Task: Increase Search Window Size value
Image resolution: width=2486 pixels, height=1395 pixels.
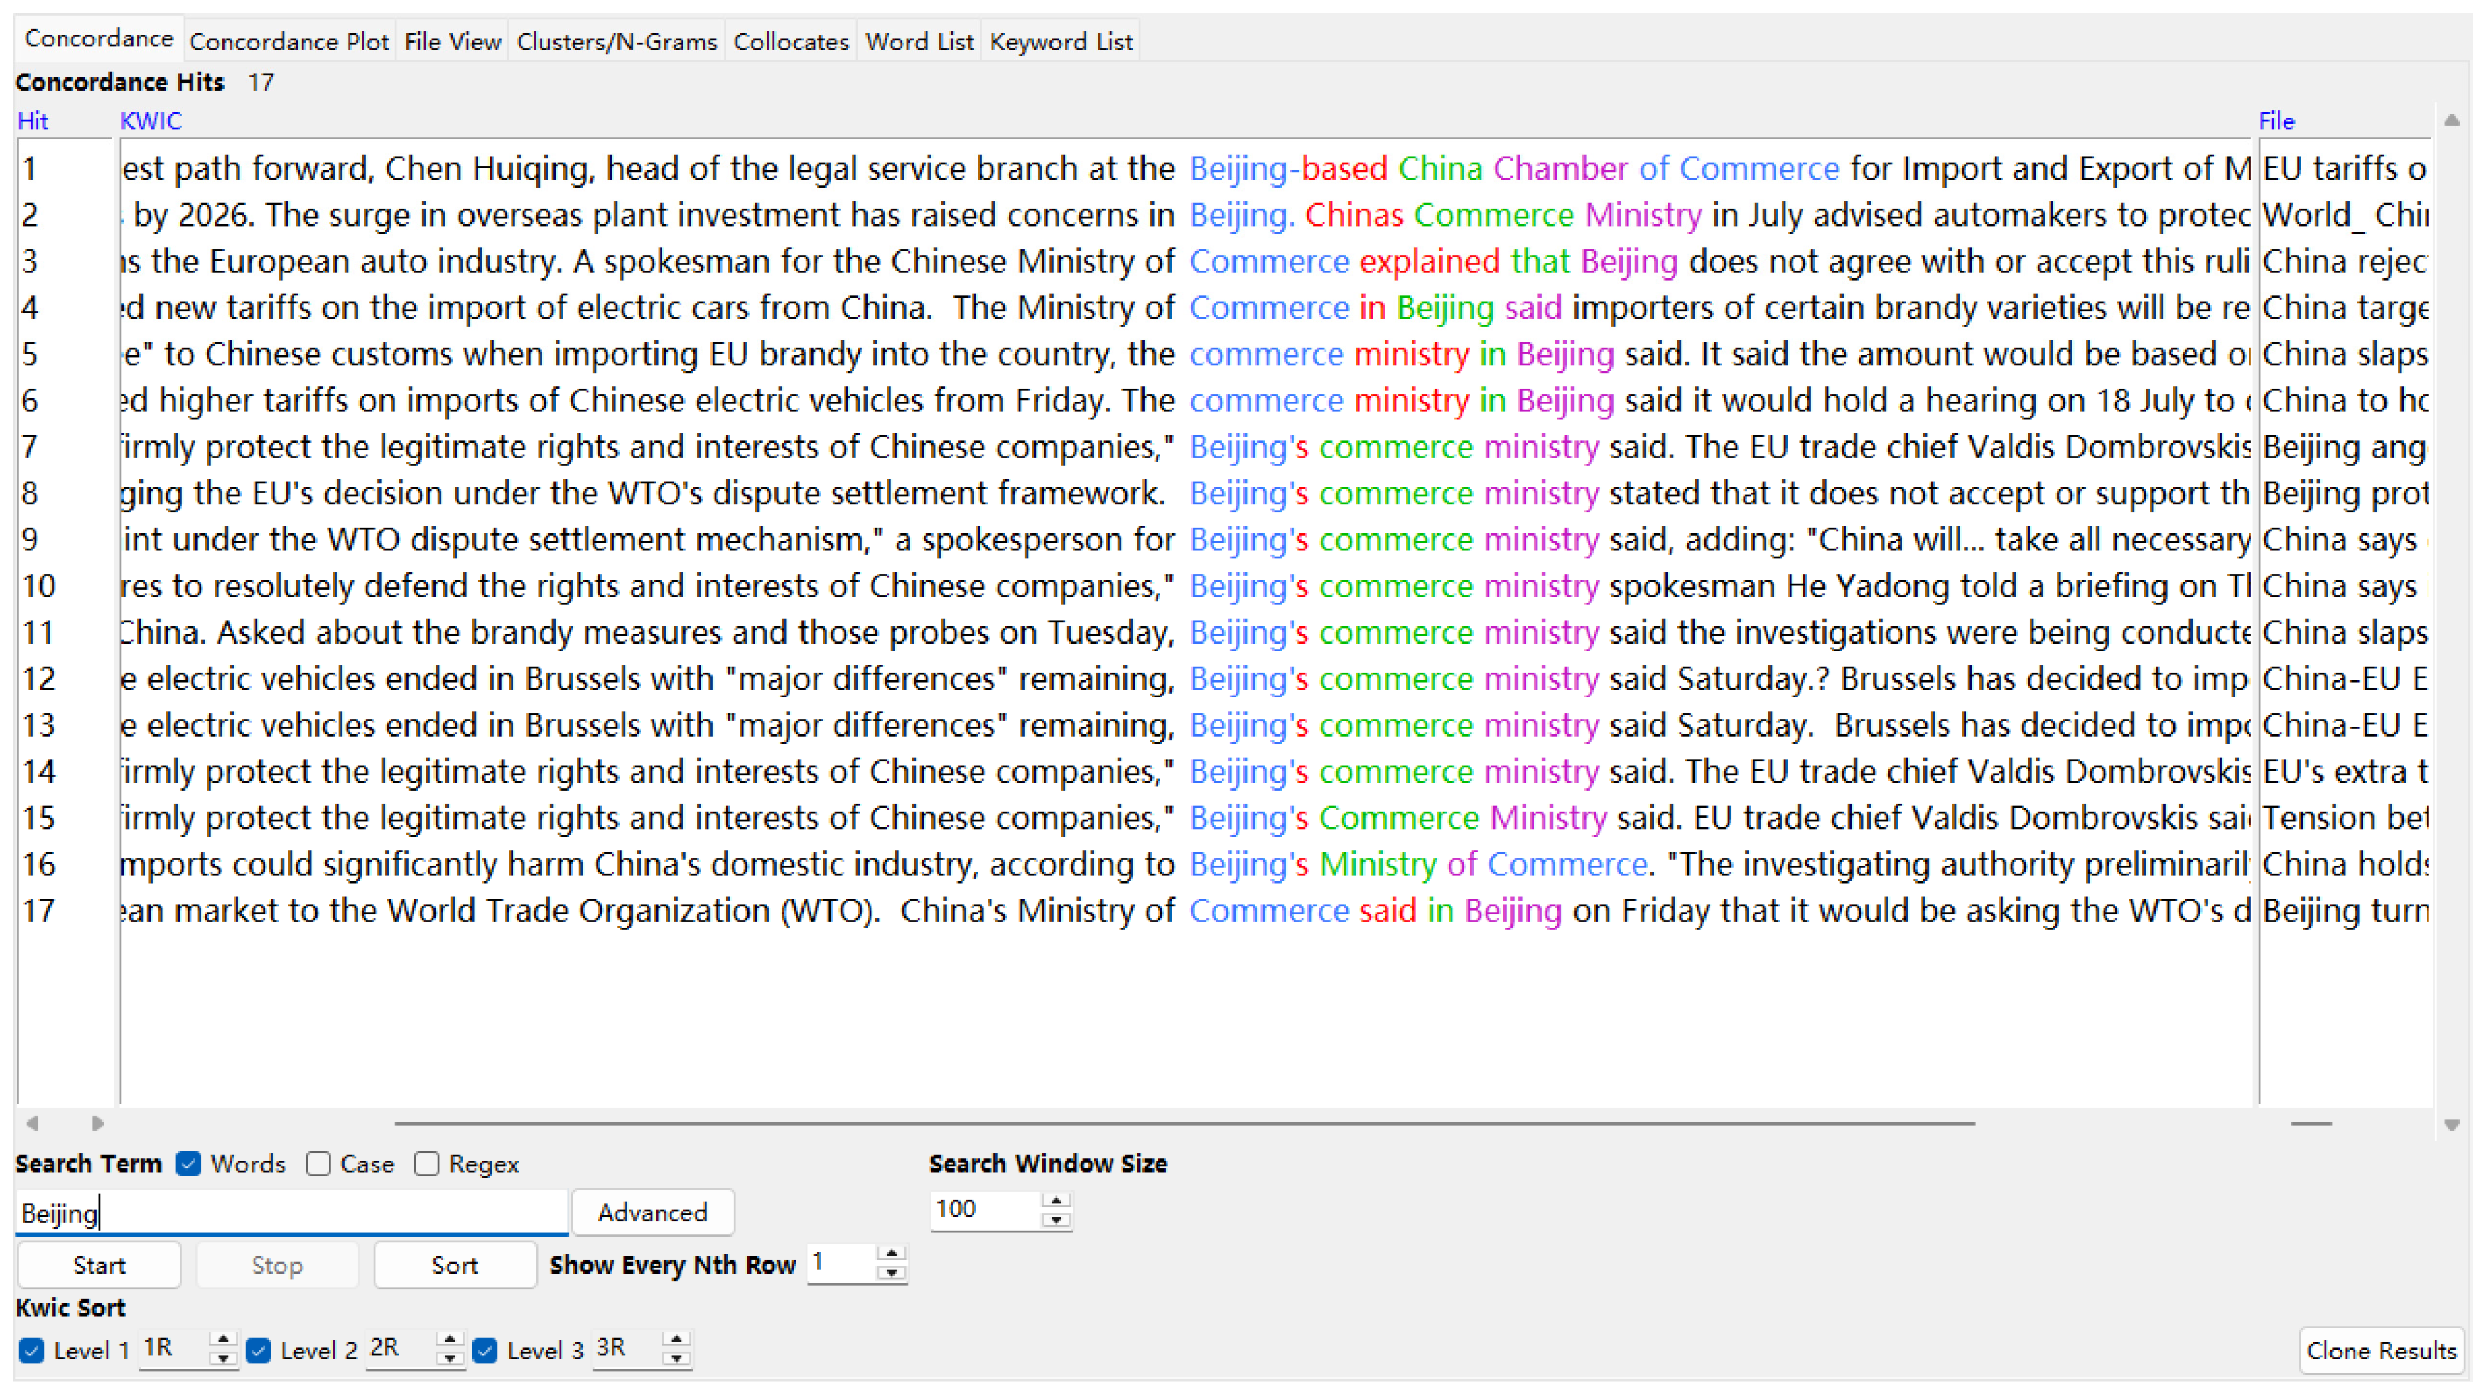Action: [1056, 1200]
